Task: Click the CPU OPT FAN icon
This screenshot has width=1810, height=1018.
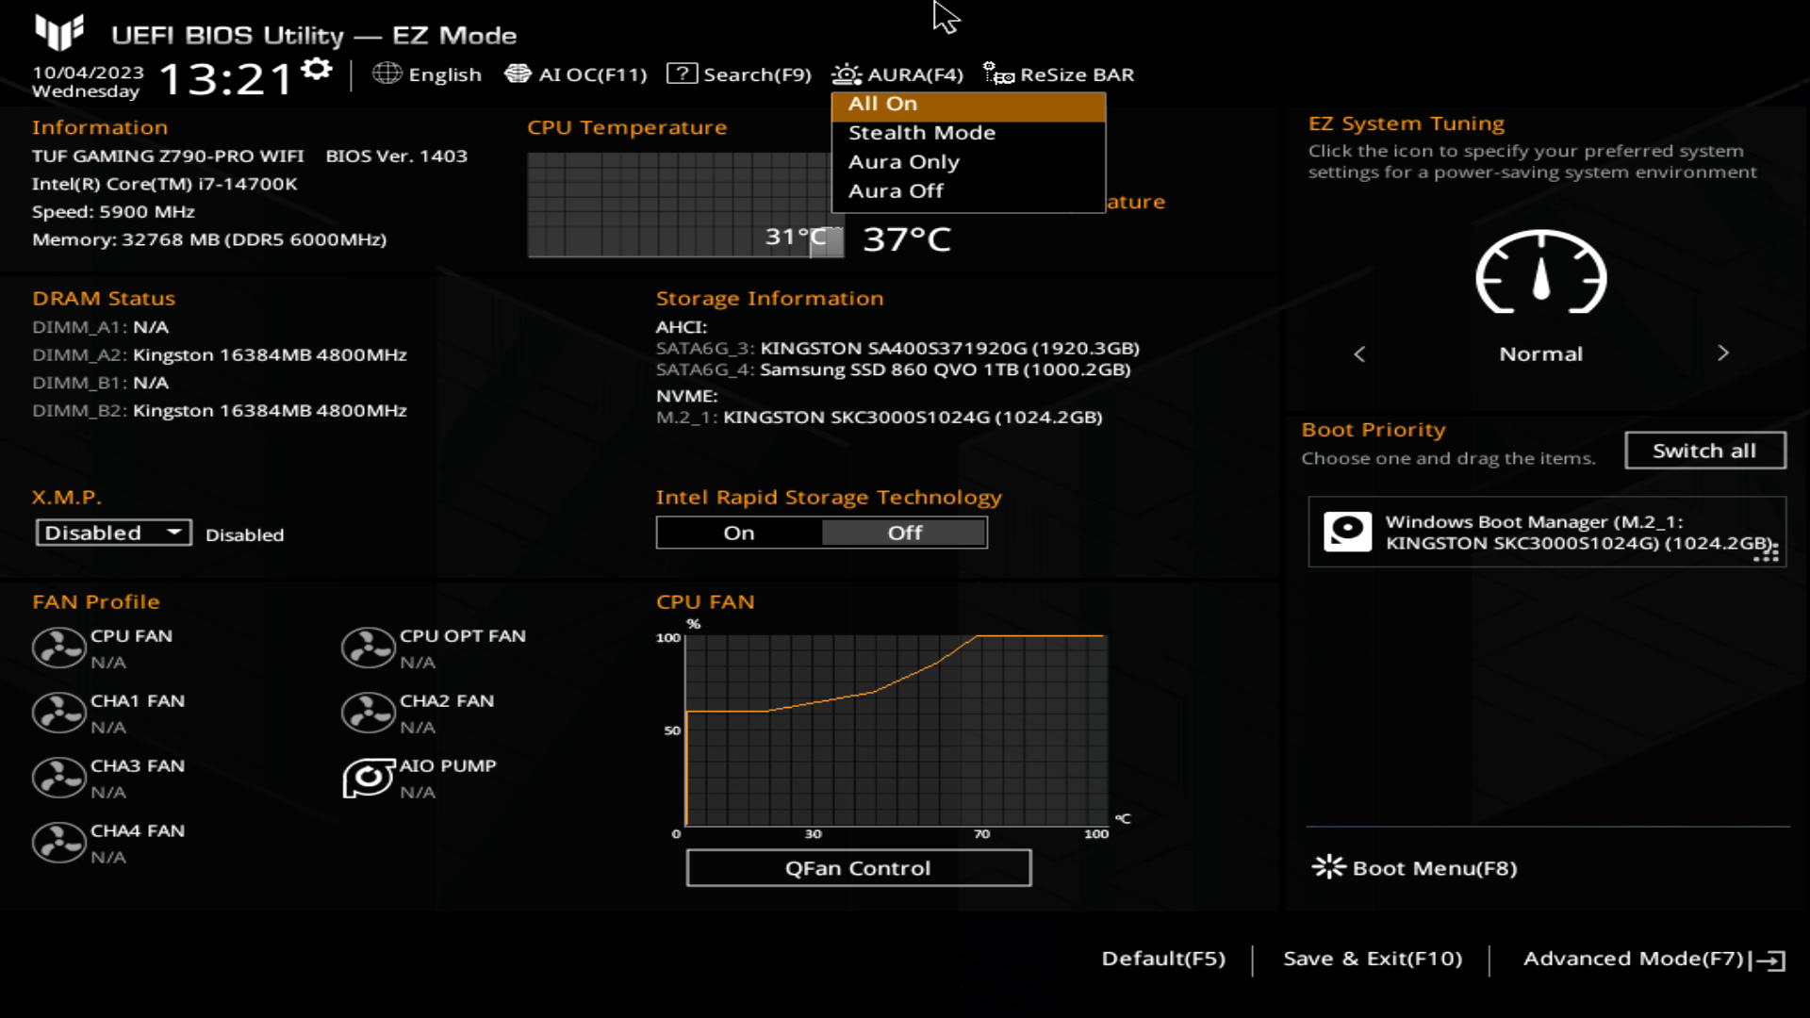Action: 368,649
